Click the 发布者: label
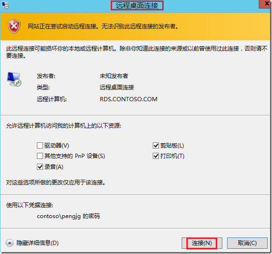This screenshot has height=254, width=272. 46,76
